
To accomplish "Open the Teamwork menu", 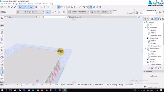I will (x=38, y=4).
